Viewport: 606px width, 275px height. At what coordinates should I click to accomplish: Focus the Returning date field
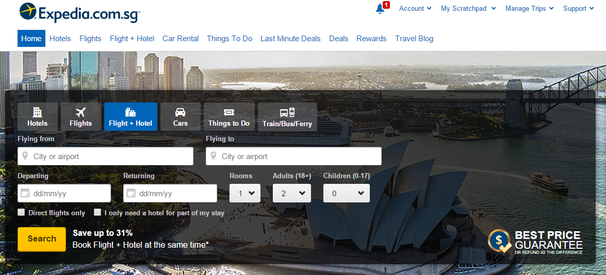tap(170, 193)
